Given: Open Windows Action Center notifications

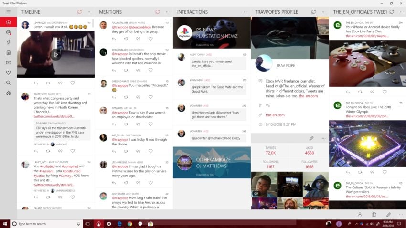Looking at the screenshot, I should pyautogui.click(x=399, y=224).
